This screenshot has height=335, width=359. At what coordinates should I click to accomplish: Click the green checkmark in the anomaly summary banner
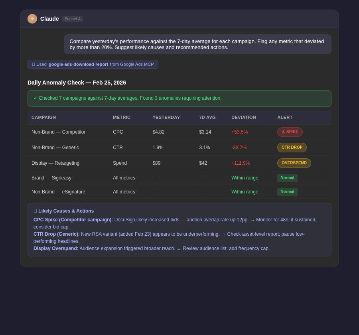point(36,98)
